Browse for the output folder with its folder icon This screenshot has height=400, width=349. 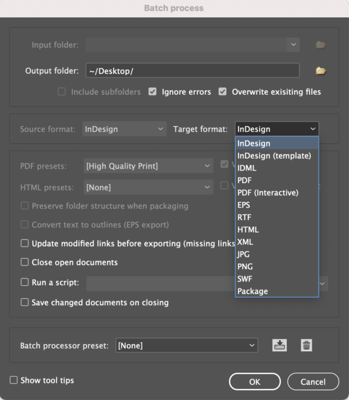(320, 71)
